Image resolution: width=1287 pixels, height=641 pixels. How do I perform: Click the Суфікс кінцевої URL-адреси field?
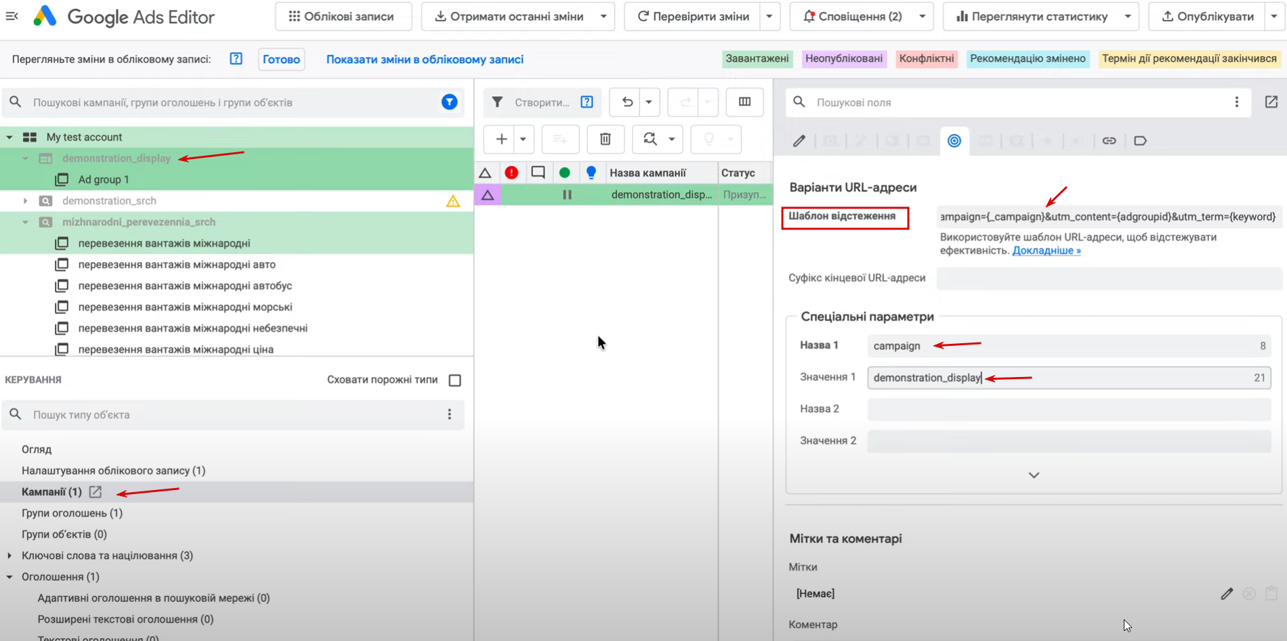click(x=1109, y=278)
